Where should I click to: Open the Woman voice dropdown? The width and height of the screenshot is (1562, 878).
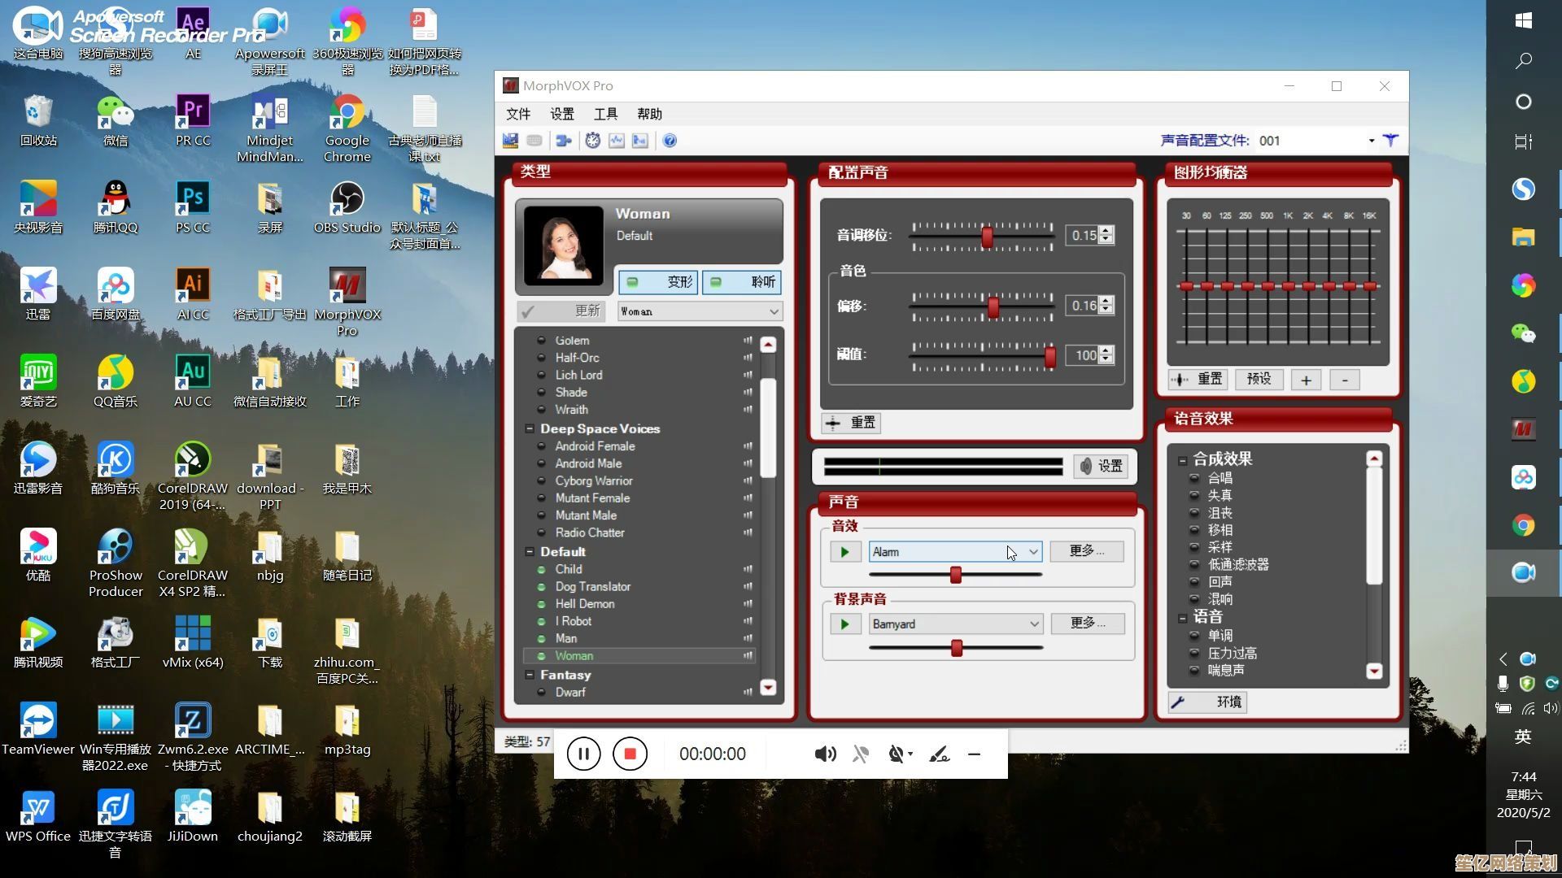[774, 311]
